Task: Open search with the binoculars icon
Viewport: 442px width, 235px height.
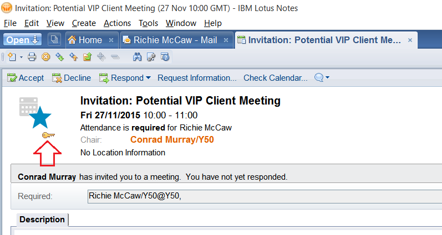Action: click(x=138, y=57)
